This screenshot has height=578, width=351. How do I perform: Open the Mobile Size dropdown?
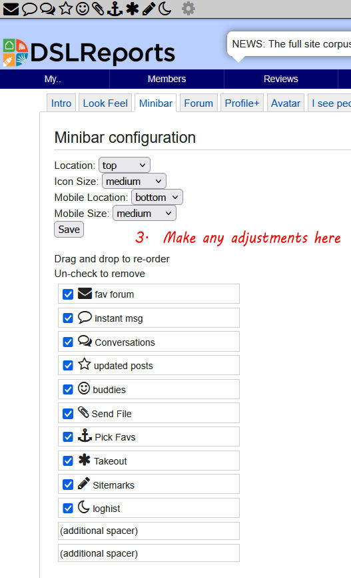coord(145,214)
